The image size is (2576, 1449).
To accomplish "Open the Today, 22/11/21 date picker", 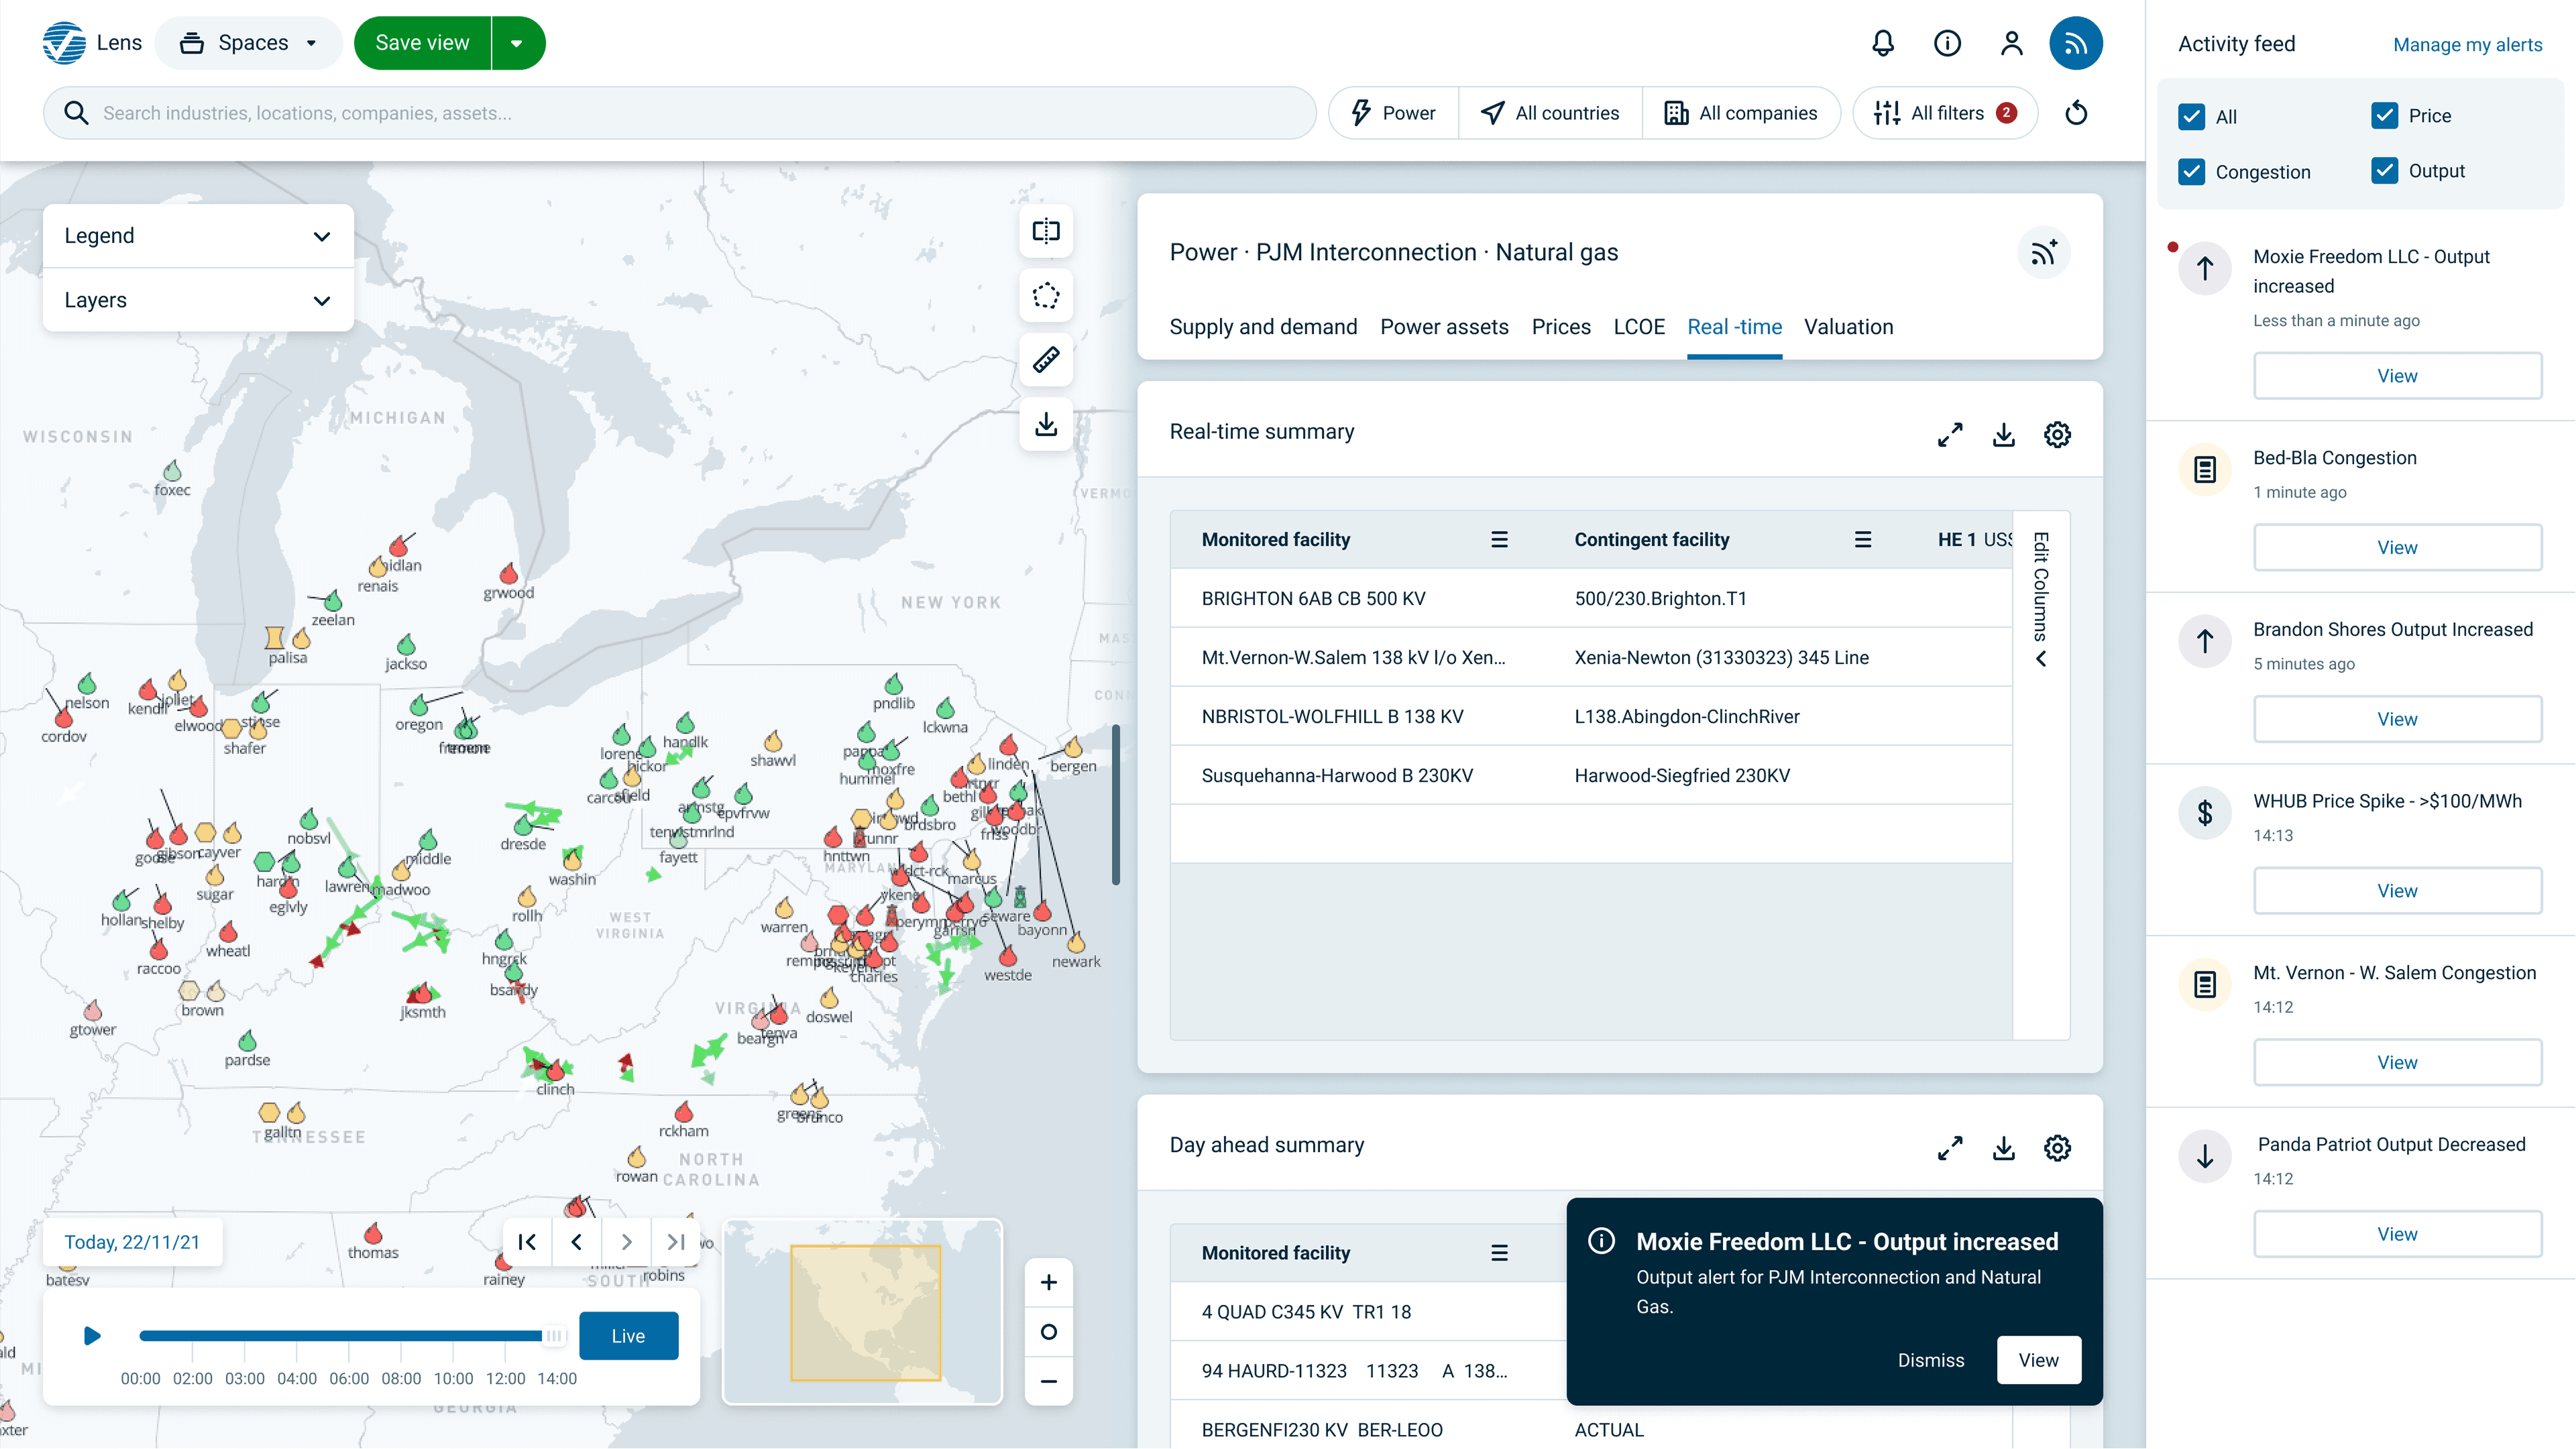I will tap(132, 1242).
